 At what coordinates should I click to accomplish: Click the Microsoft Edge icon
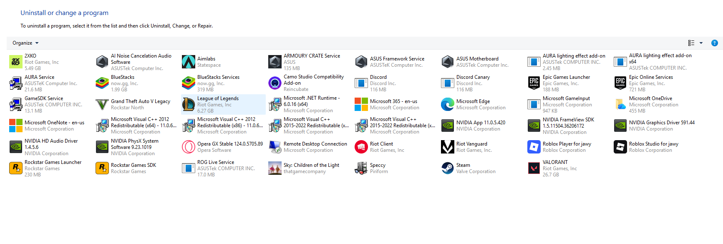coord(448,104)
